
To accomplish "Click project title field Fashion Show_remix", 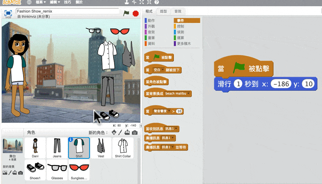I will 68,11.
